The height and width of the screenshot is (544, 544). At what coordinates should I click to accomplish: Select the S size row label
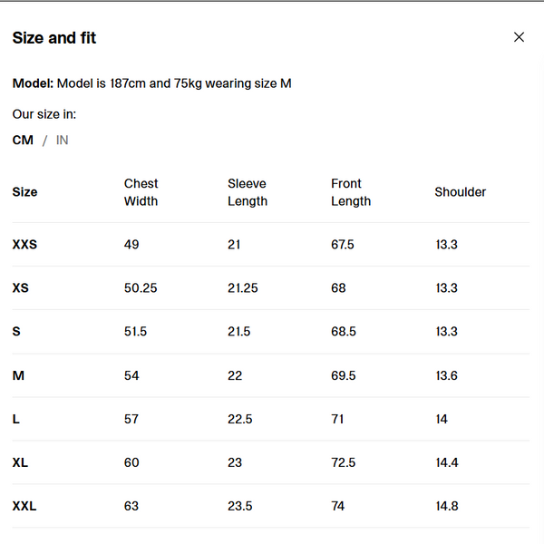(x=16, y=331)
